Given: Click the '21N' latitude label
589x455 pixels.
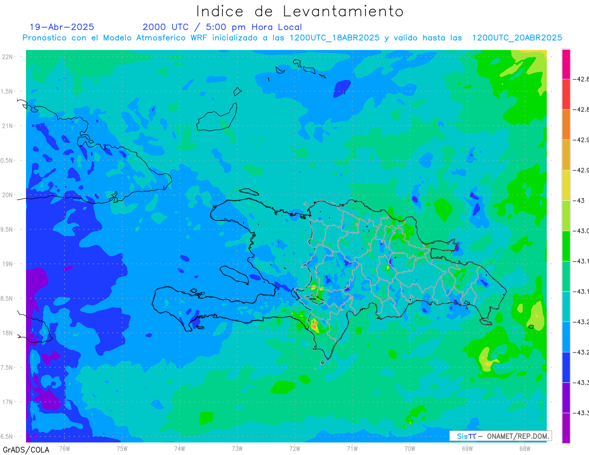Looking at the screenshot, I should [8, 126].
